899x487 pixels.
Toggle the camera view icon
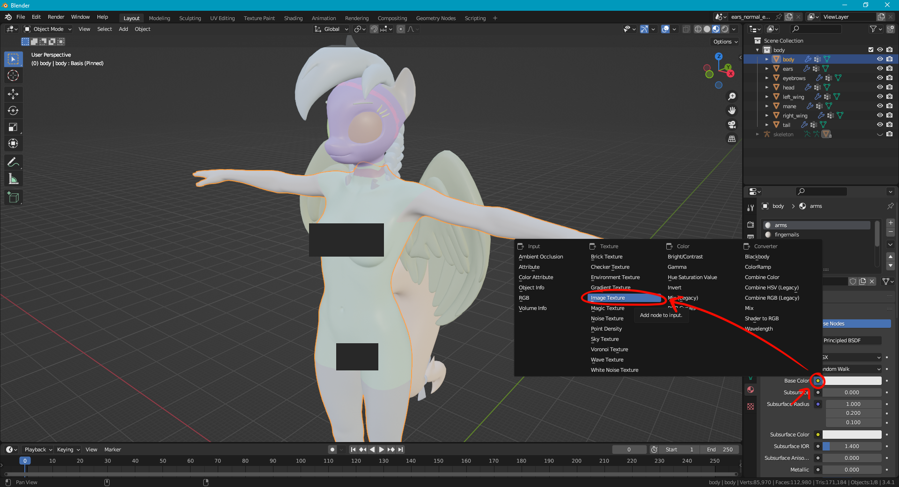pos(731,125)
